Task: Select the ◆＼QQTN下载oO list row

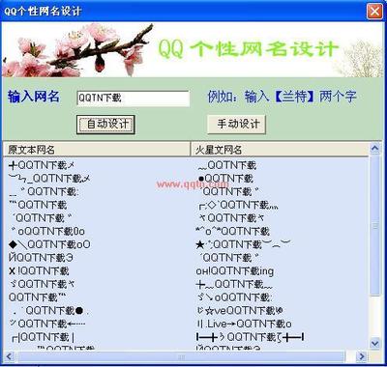Action: coord(49,244)
